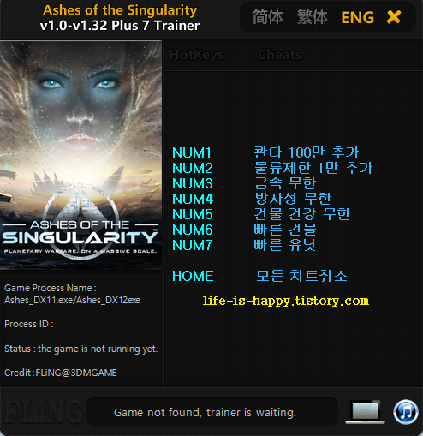This screenshot has height=436, width=423.
Task: Switch language to ENG
Action: (357, 17)
